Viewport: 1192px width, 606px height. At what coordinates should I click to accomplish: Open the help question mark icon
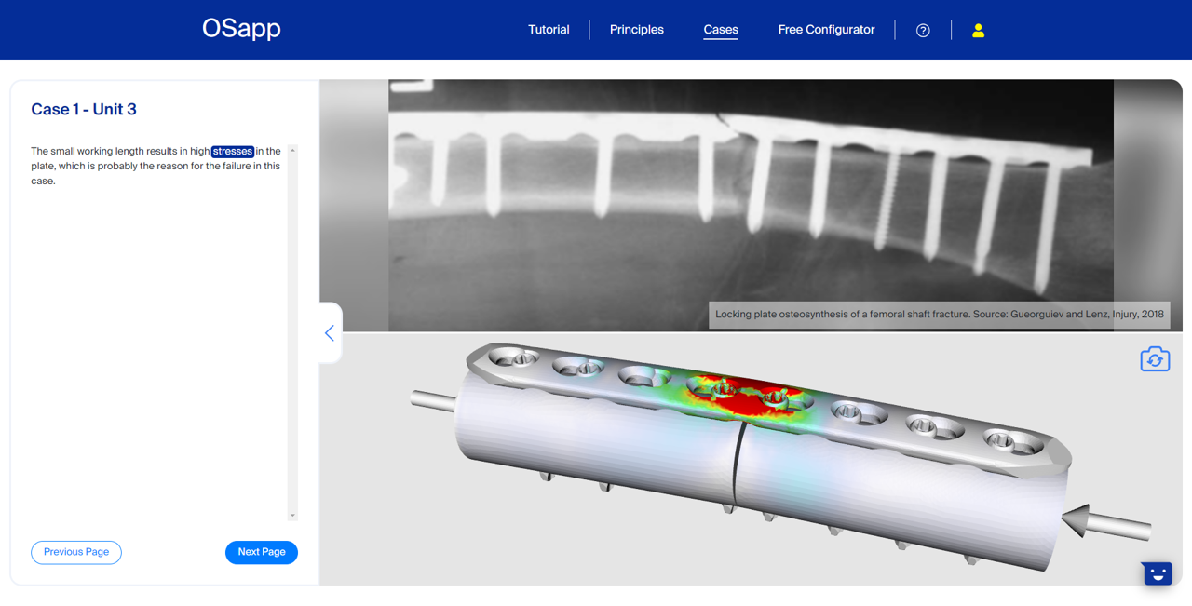tap(923, 31)
